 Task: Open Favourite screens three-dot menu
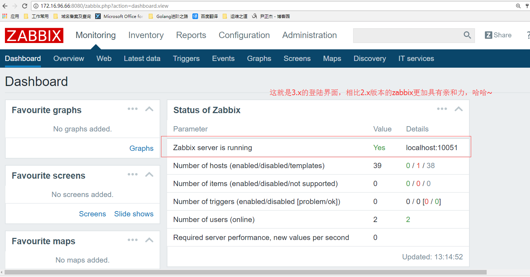[132, 174]
